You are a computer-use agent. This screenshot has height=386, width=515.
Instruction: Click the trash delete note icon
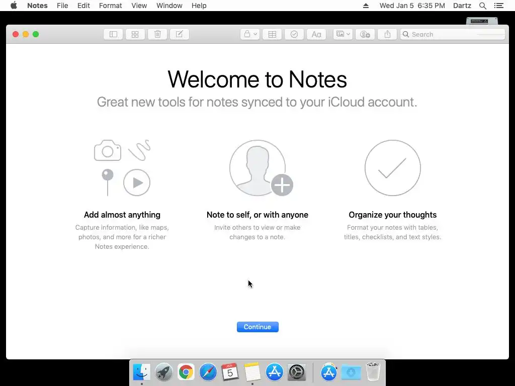pyautogui.click(x=157, y=34)
